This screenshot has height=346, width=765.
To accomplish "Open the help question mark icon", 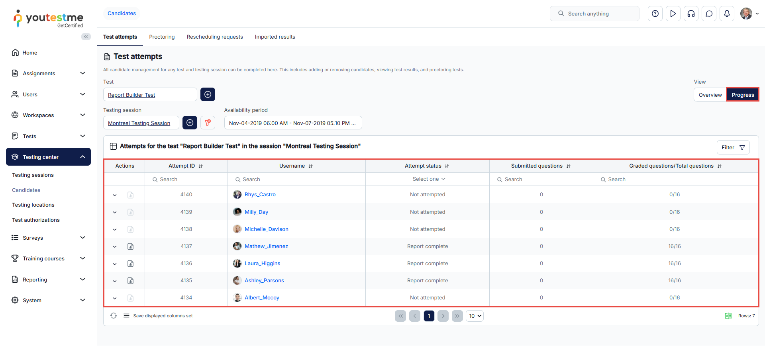I will [x=655, y=14].
